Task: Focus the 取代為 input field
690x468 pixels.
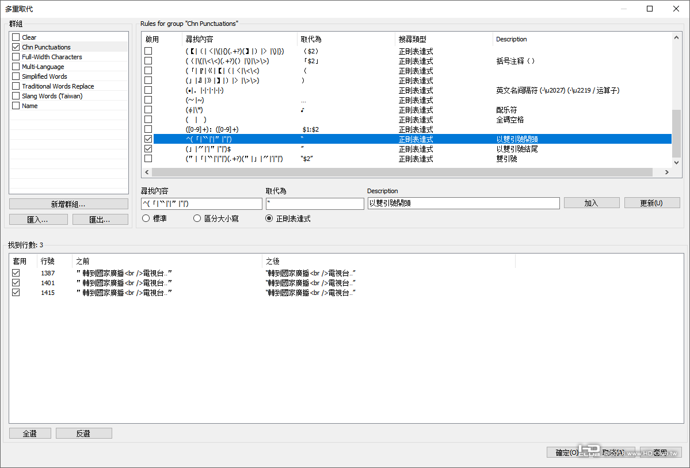Action: tap(315, 204)
